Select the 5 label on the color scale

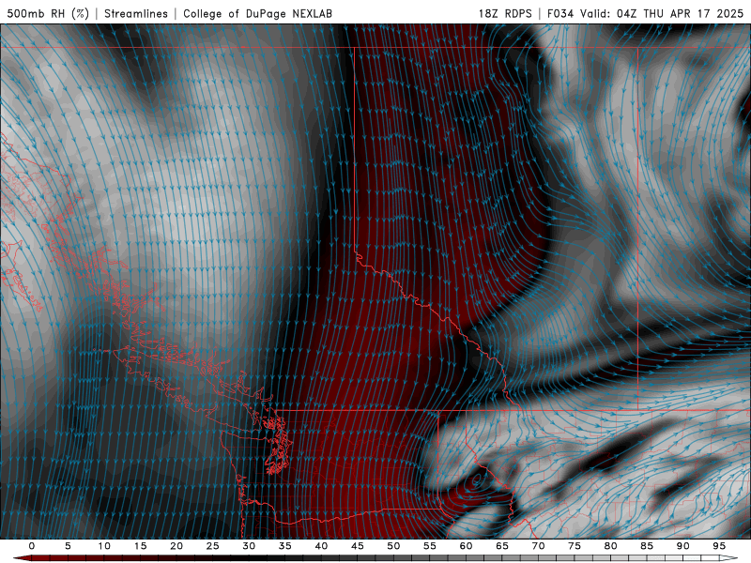point(68,546)
